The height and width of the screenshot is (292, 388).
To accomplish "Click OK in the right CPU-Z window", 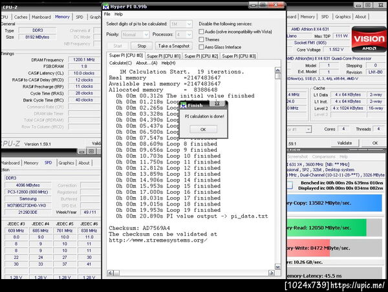I will [x=375, y=143].
